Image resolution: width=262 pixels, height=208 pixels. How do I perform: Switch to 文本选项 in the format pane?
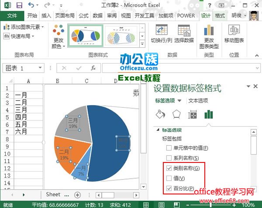point(198,101)
